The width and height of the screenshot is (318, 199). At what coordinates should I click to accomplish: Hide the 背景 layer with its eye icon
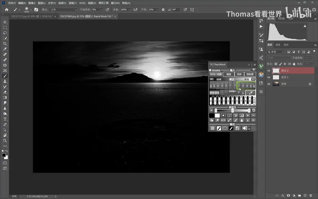point(269,84)
